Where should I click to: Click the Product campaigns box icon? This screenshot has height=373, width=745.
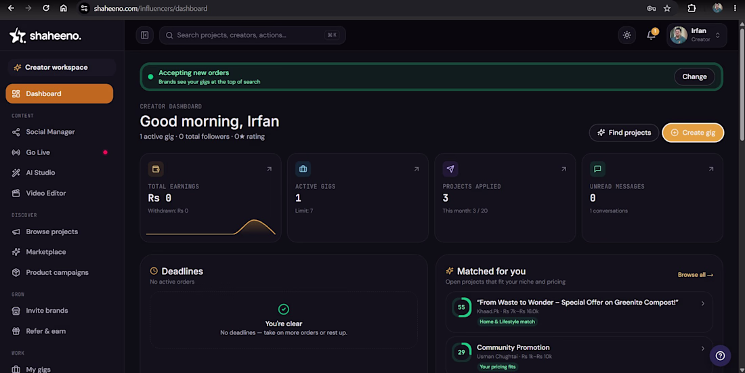[x=16, y=272]
